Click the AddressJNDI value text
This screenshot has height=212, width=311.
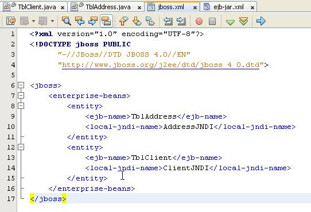pyautogui.click(x=188, y=127)
